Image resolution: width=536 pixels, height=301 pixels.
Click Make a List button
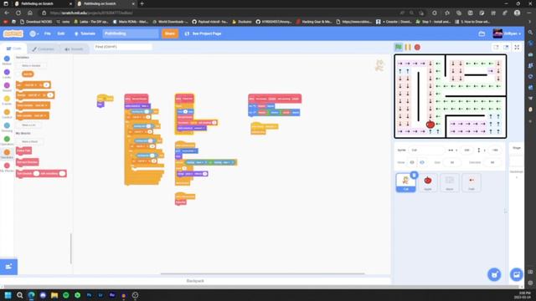click(28, 125)
